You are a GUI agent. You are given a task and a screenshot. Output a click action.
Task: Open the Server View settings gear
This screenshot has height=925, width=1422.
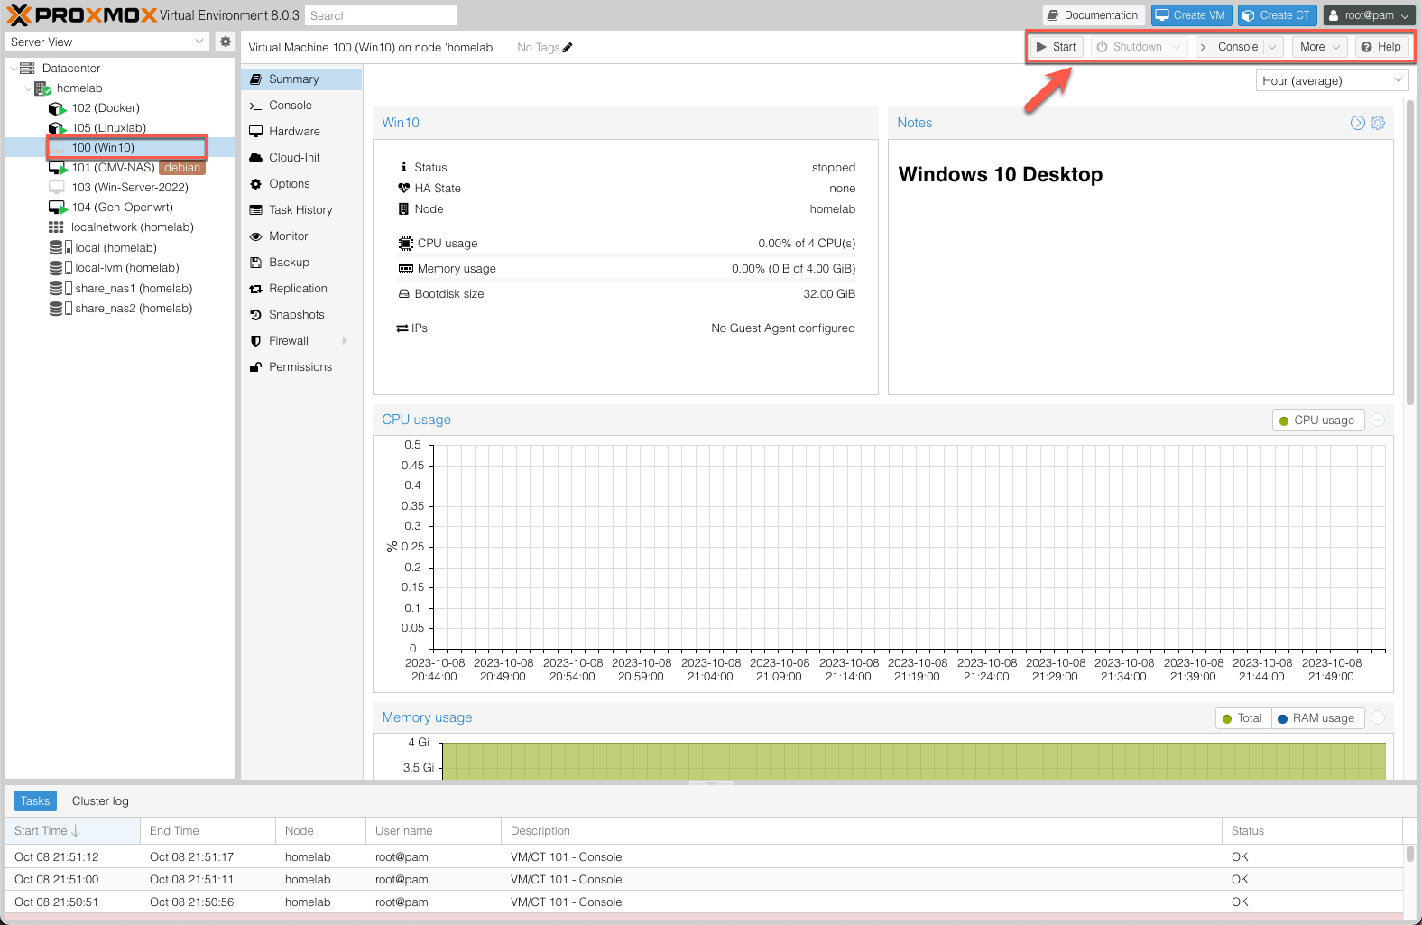click(226, 42)
